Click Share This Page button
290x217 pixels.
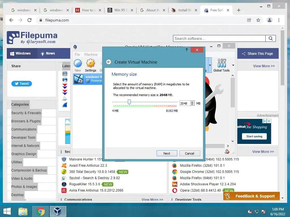point(257,53)
